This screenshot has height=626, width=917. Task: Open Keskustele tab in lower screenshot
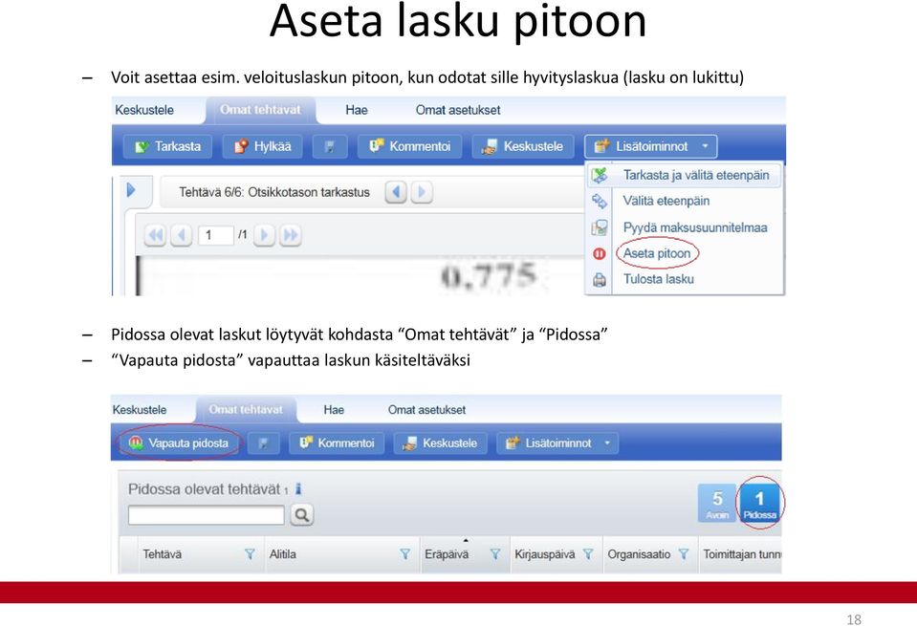tap(140, 410)
